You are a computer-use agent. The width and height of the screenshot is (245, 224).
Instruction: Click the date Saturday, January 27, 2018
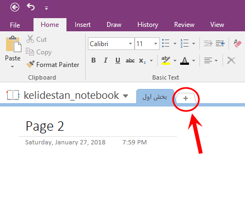(x=65, y=142)
